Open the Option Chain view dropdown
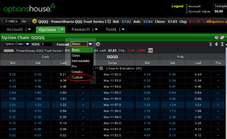Viewport: 227px width, 139px height. [x=27, y=44]
